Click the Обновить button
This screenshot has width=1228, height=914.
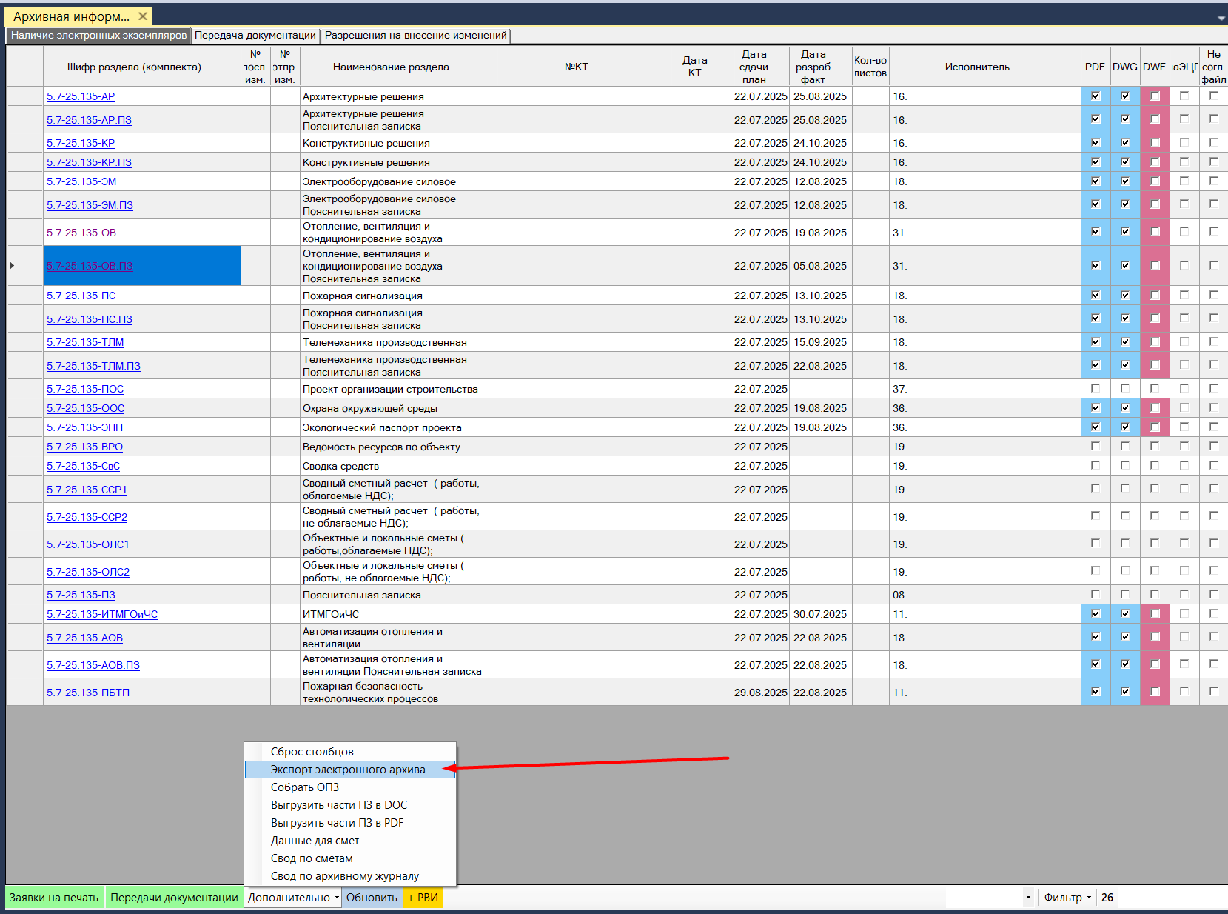[x=372, y=897]
